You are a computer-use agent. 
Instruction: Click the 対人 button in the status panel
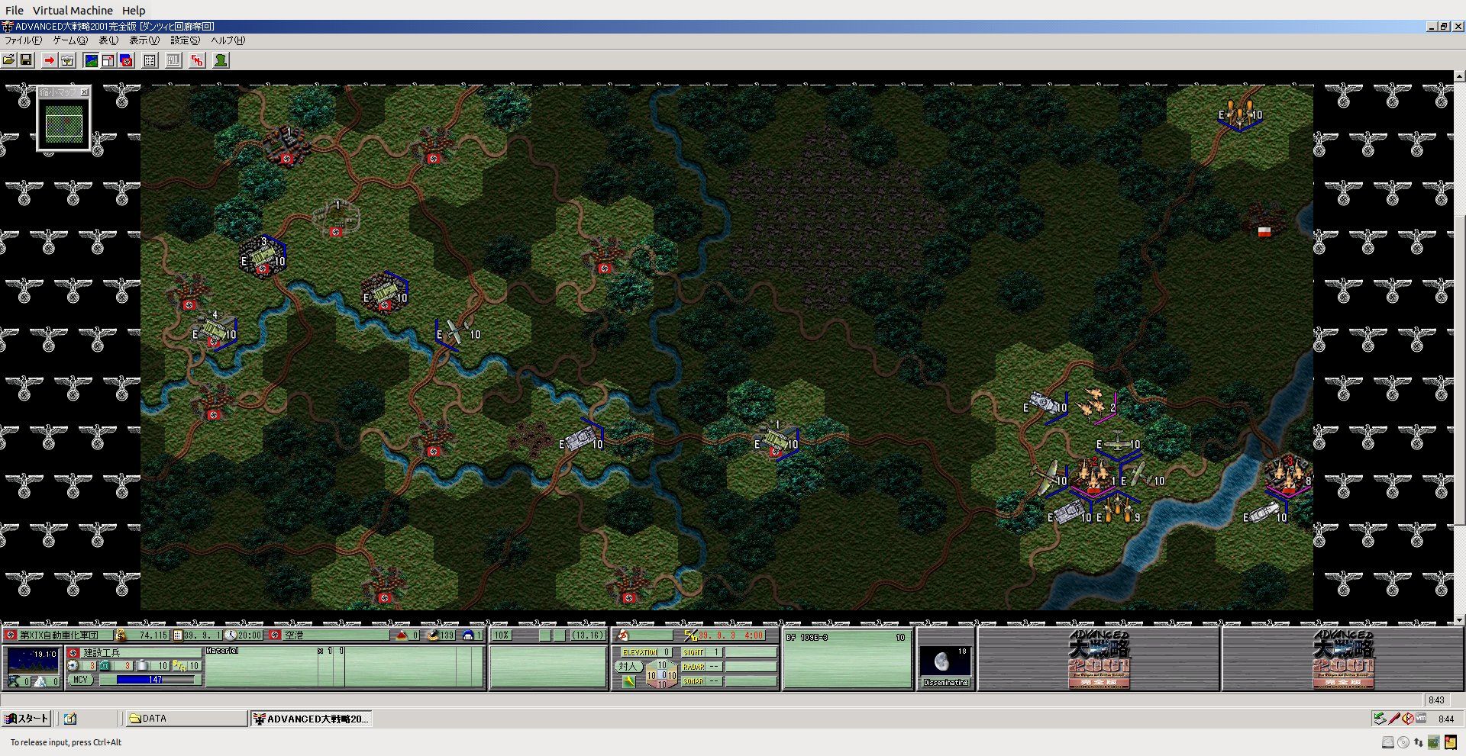point(628,666)
